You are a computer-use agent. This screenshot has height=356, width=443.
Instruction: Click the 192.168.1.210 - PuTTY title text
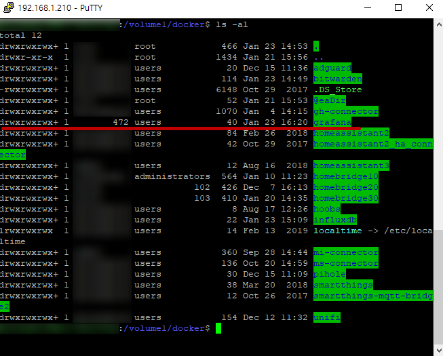(x=60, y=8)
